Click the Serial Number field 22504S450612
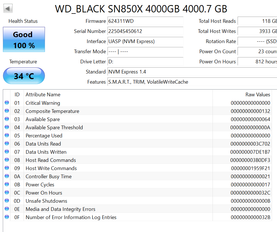 point(145,31)
